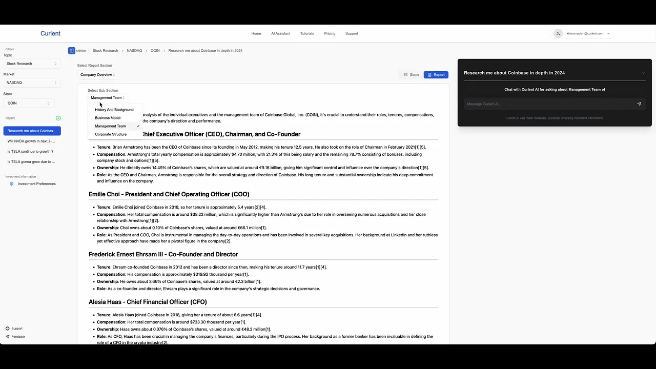Click the document icon inside the Report button
This screenshot has width=656, height=369.
pos(429,74)
